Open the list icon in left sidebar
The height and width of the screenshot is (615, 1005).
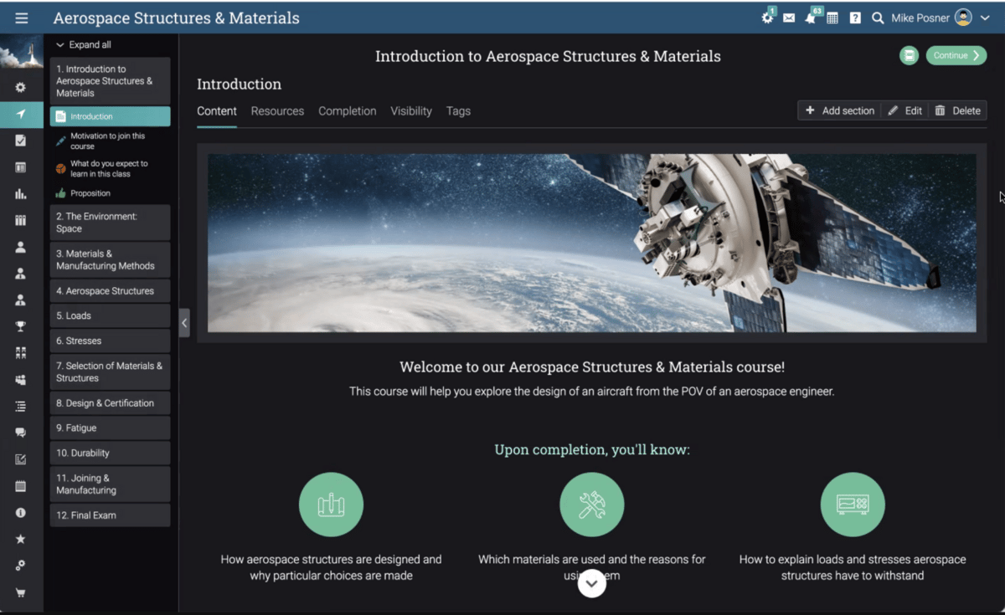[x=21, y=406]
